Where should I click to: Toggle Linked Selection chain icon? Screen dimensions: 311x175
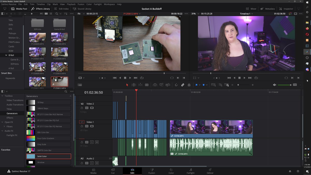(183, 85)
